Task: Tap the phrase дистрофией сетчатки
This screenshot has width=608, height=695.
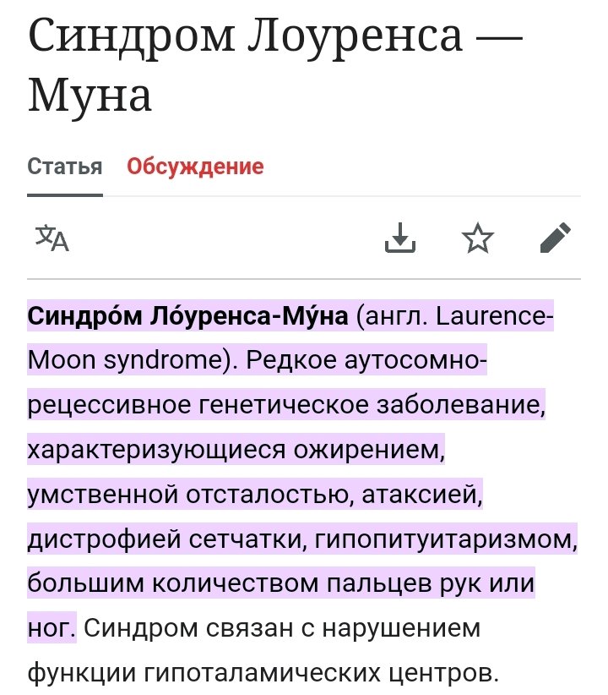Action: pyautogui.click(x=164, y=539)
